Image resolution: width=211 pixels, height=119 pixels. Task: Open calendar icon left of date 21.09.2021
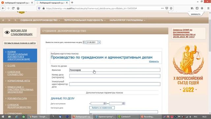pos(84,42)
